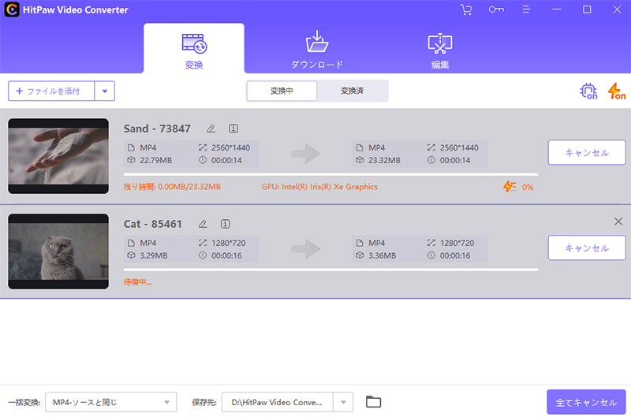631x417 pixels.
Task: Cancel the Cat - 85461 conversion
Action: [x=587, y=248]
